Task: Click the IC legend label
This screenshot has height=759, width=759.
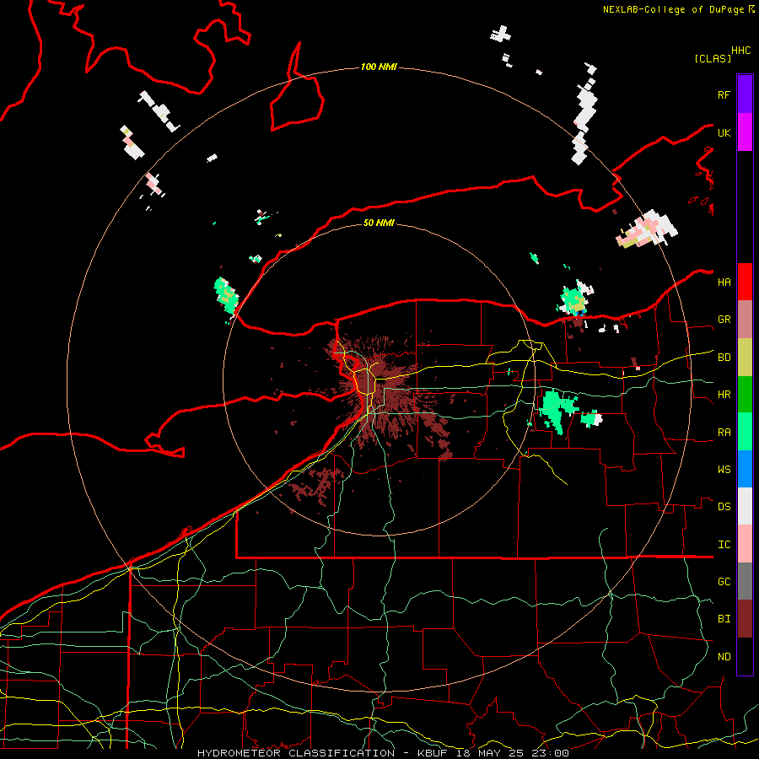Action: point(724,545)
